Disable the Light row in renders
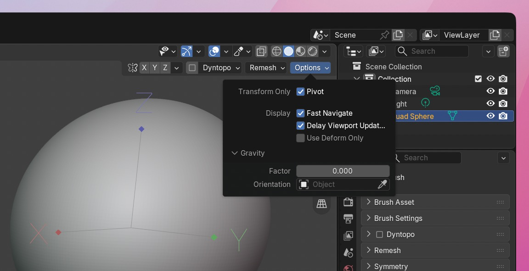The height and width of the screenshot is (271, 529). coord(503,103)
